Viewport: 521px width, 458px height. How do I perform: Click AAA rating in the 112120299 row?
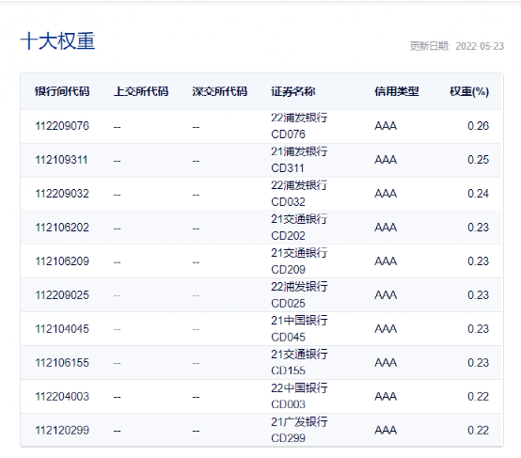(386, 431)
